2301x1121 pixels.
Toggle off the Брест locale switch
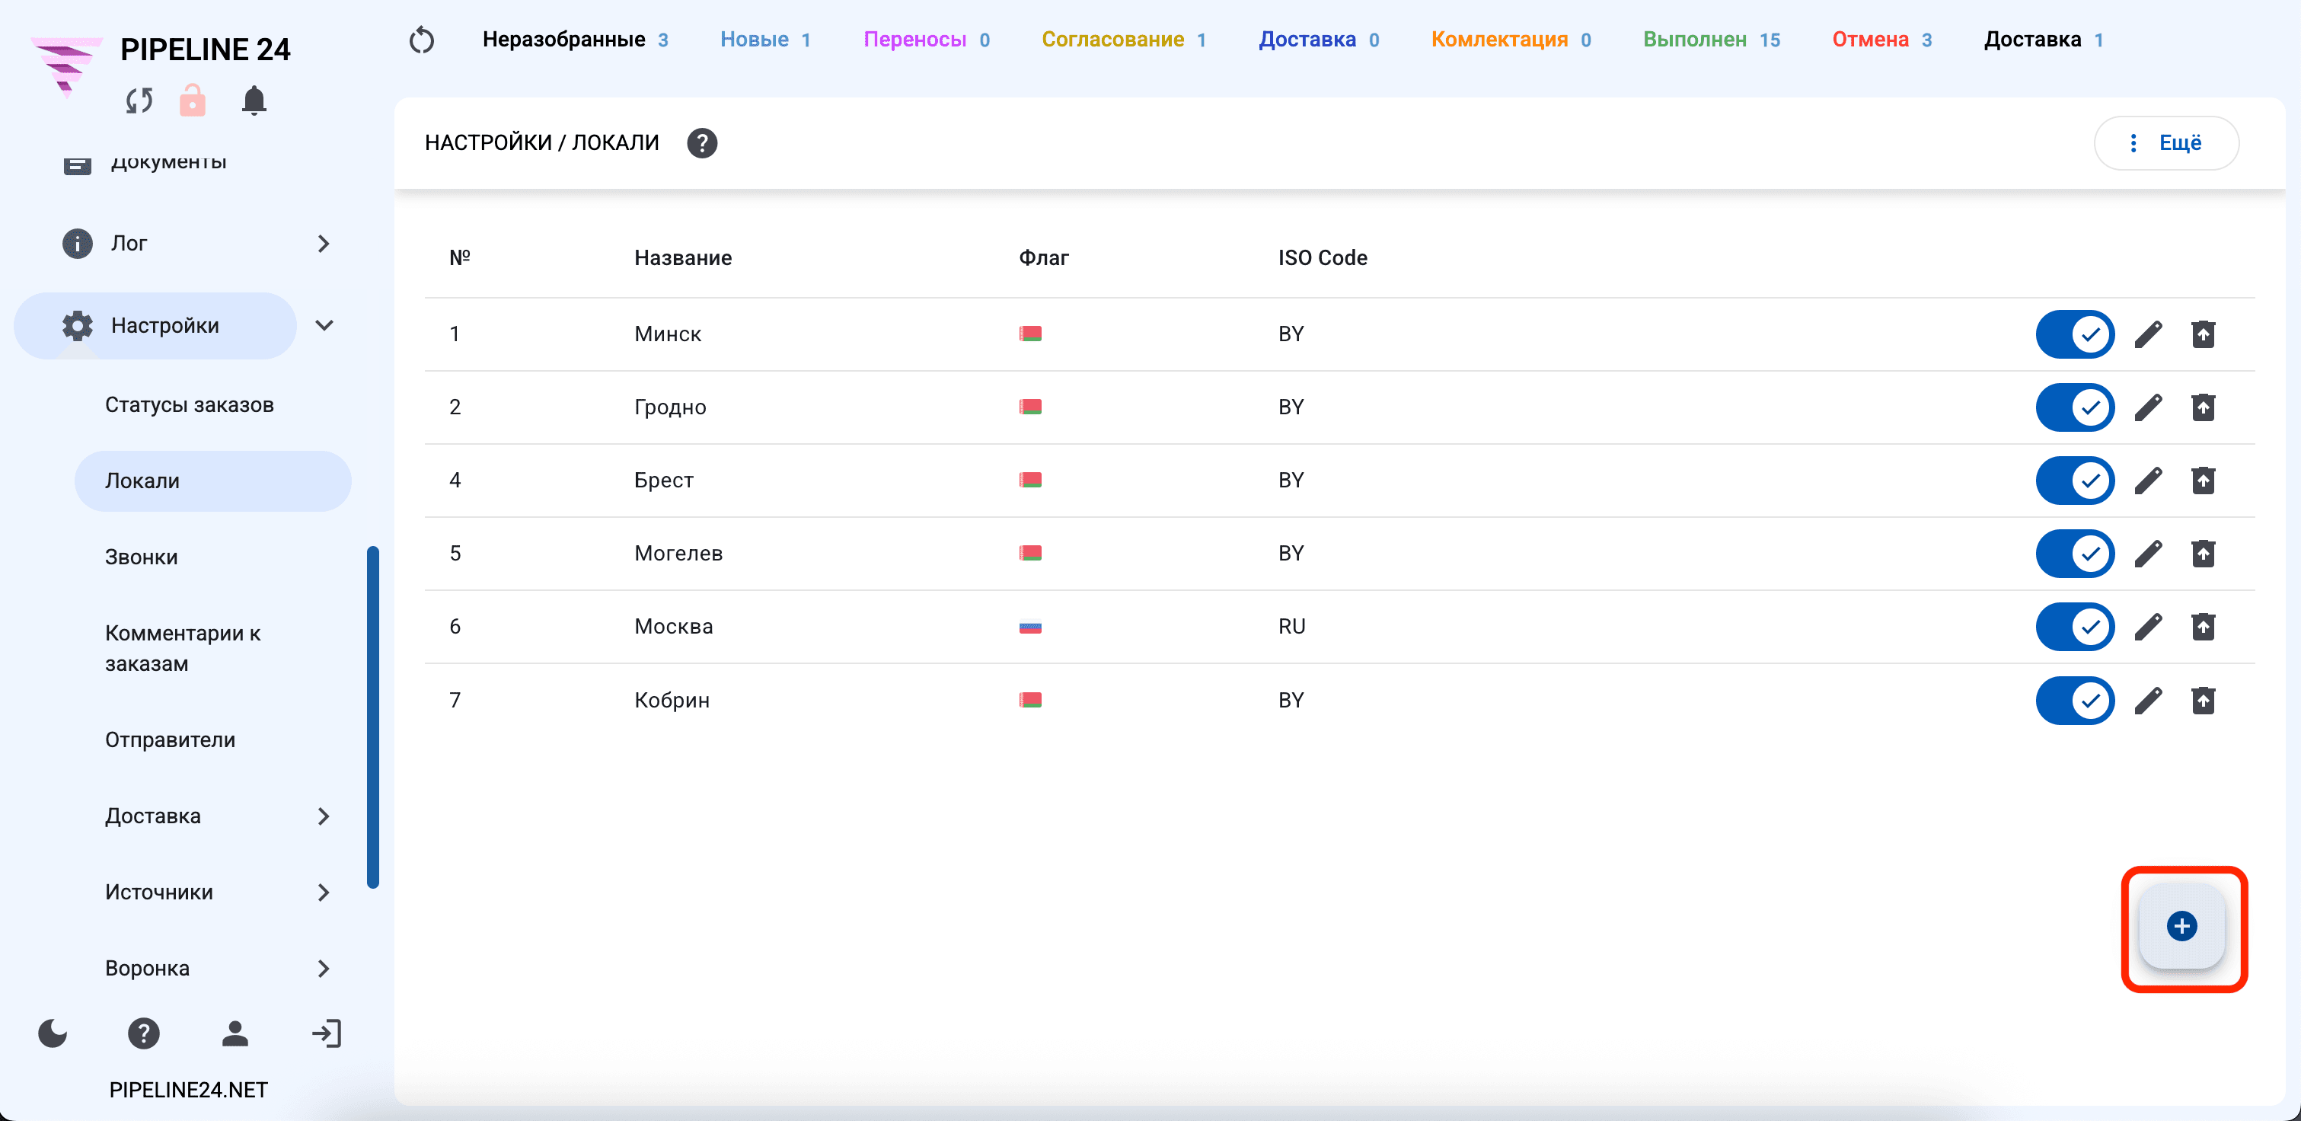[x=2075, y=481]
